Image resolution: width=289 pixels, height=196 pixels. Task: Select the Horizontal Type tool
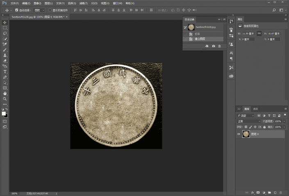5,71
